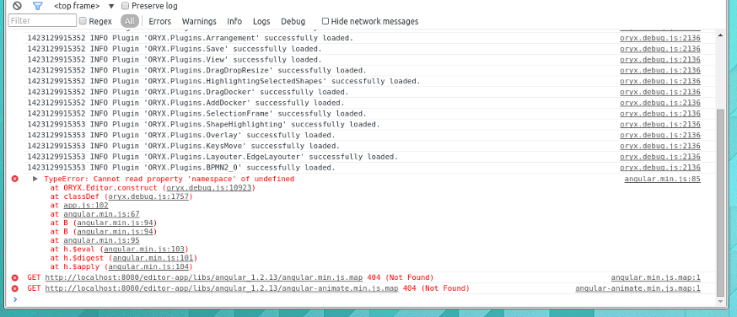
Task: Click the console vertical scrollbar thumb
Action: (x=721, y=202)
